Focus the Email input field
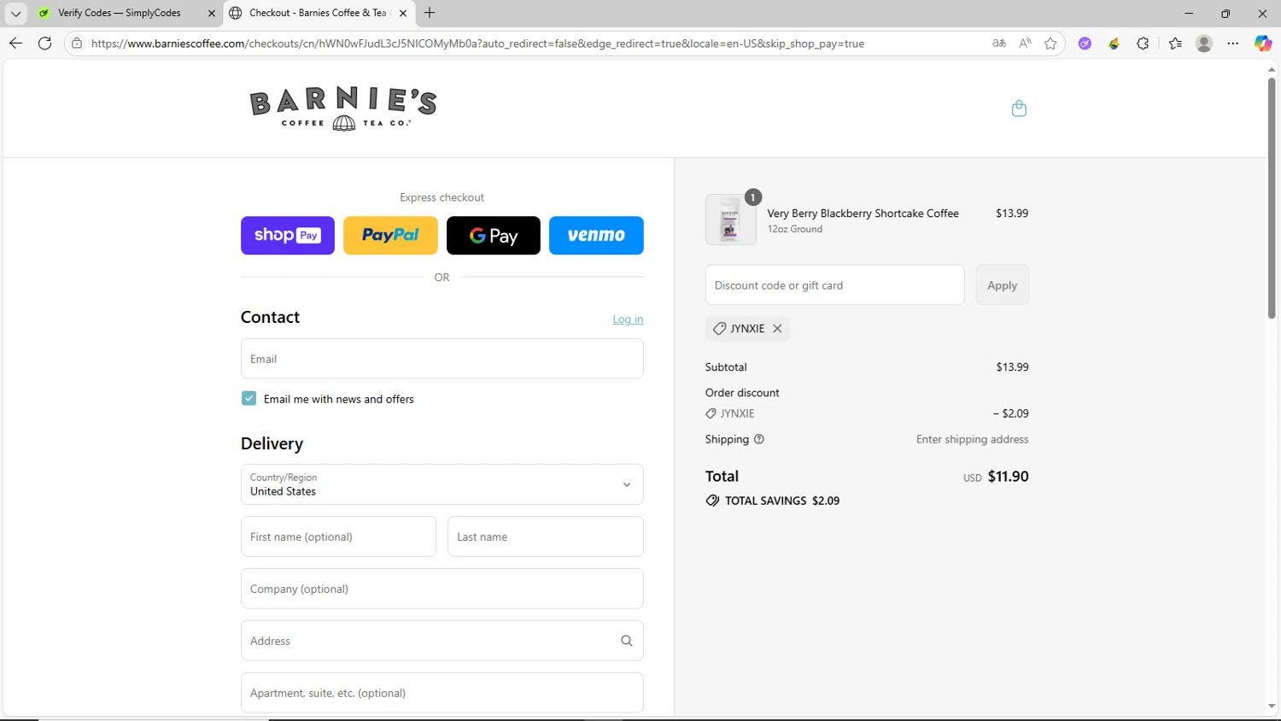The width and height of the screenshot is (1281, 721). (442, 359)
